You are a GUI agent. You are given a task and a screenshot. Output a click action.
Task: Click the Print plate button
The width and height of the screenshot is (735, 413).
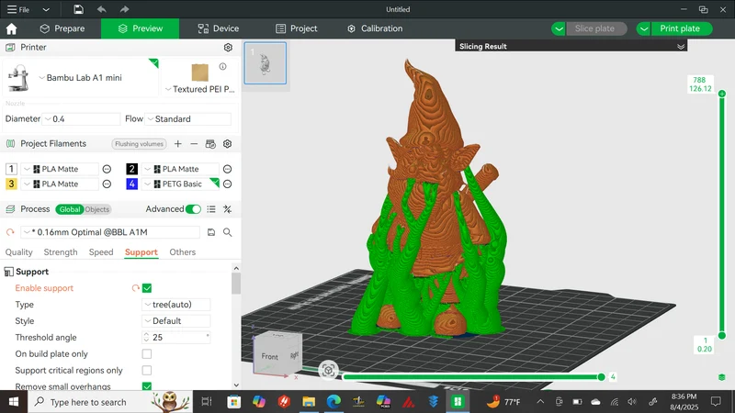pyautogui.click(x=680, y=28)
